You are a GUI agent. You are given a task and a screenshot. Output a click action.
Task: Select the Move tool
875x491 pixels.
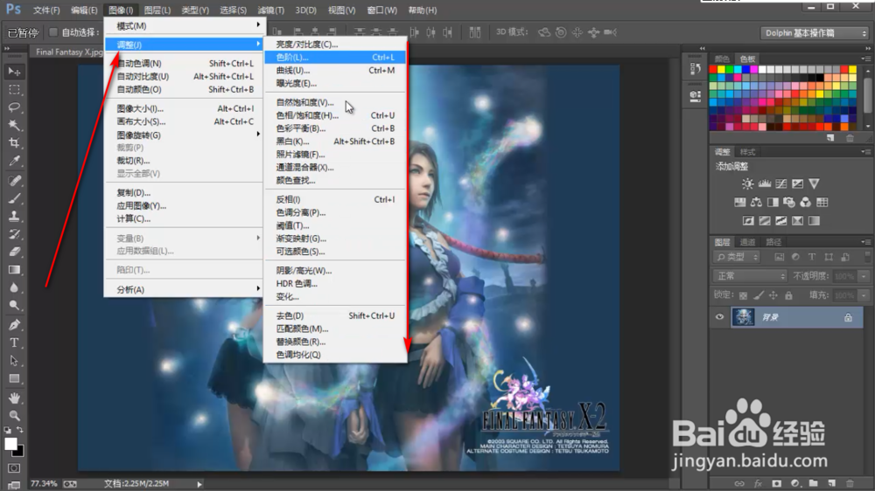click(14, 72)
